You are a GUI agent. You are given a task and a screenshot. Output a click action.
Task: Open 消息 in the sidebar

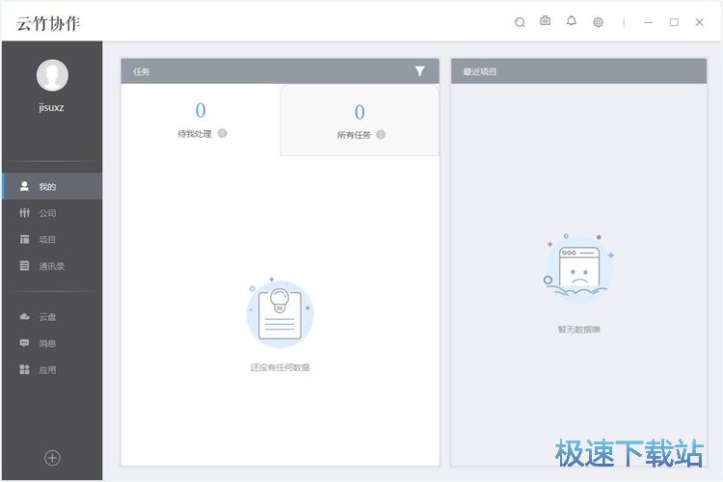(52, 343)
